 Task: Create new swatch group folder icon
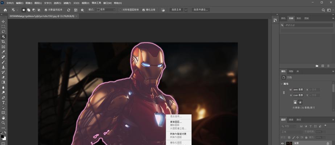click(317, 66)
